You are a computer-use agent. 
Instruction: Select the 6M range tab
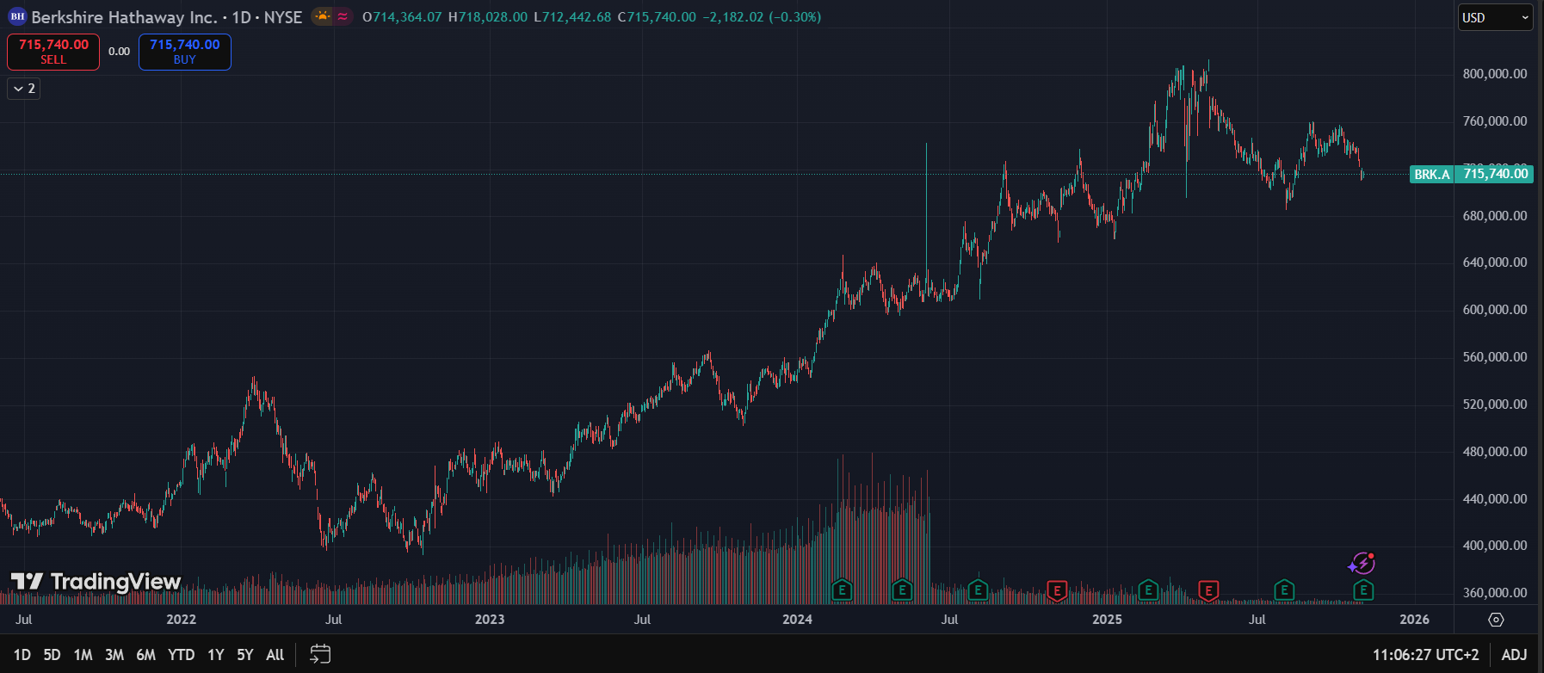[x=145, y=655]
